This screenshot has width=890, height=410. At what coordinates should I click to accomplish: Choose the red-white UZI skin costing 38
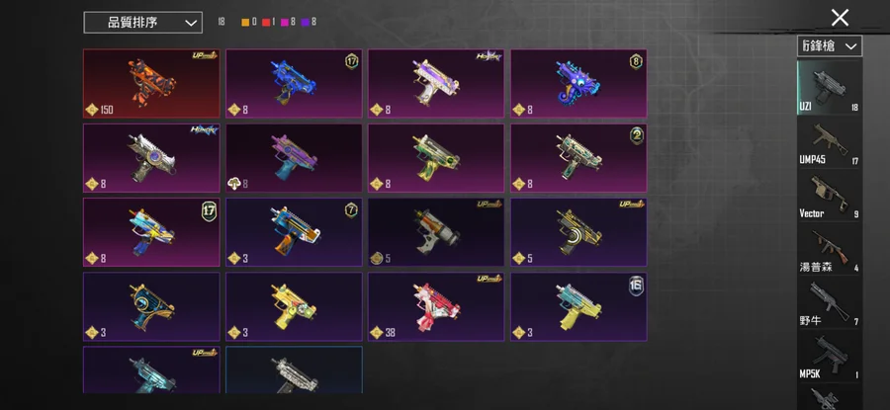tap(436, 307)
